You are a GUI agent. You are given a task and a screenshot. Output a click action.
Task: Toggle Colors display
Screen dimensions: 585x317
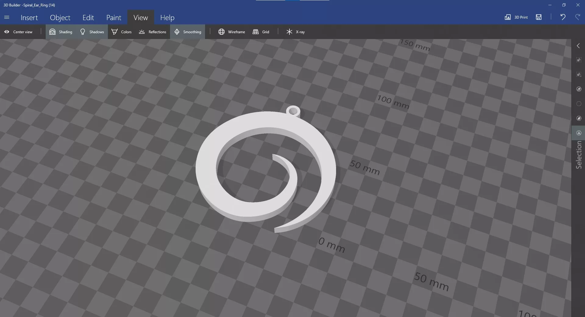pyautogui.click(x=122, y=32)
